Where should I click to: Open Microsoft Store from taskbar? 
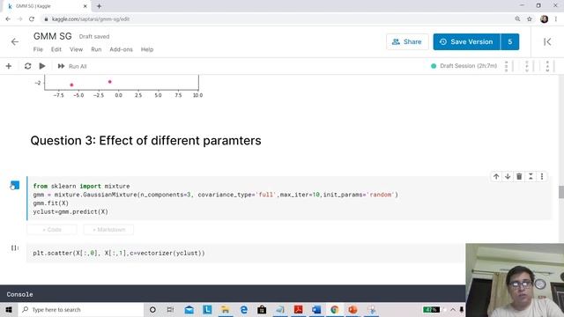[262, 309]
